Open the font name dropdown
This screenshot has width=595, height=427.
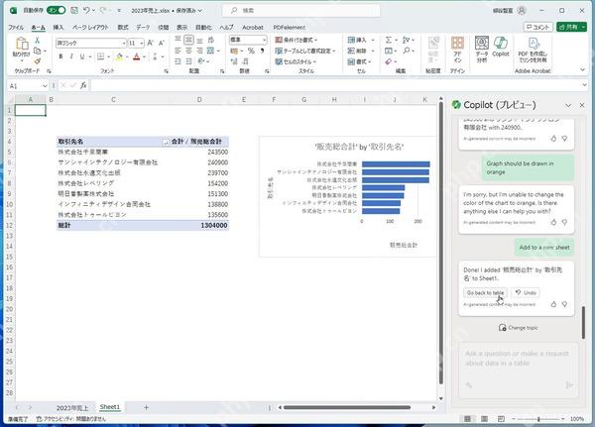[x=124, y=44]
